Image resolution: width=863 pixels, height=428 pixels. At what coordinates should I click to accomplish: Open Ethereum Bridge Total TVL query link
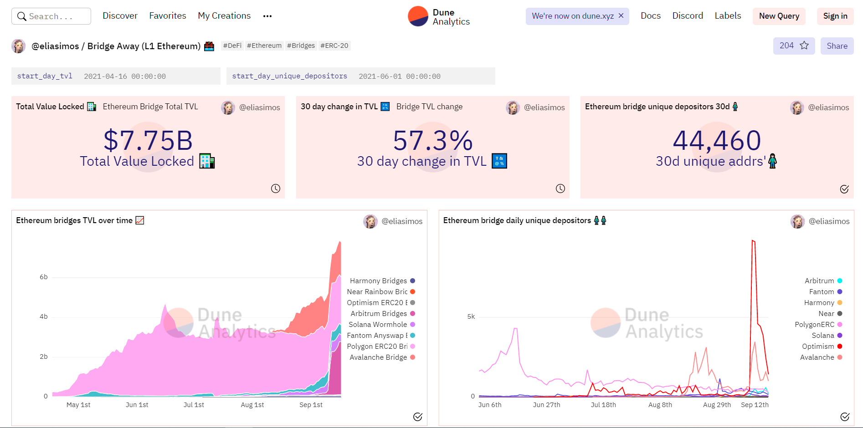coord(150,107)
